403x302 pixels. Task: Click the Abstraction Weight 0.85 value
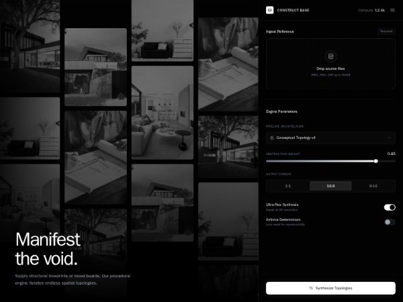391,154
